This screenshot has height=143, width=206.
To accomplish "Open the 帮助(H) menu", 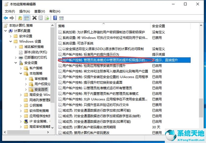I will [x=55, y=12].
